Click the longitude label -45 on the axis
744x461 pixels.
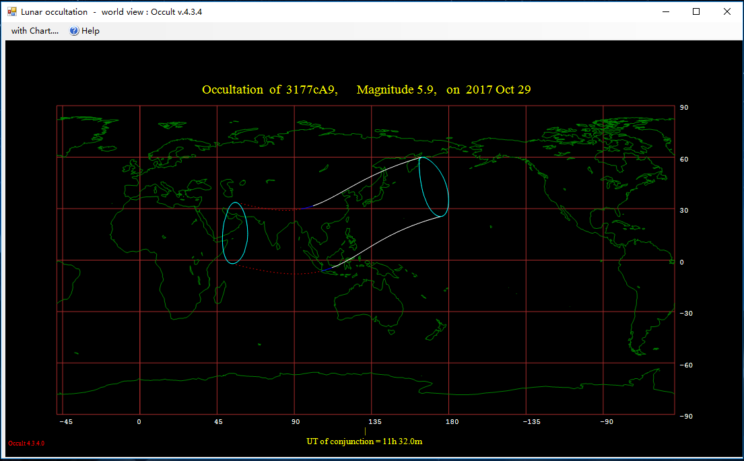tap(66, 422)
